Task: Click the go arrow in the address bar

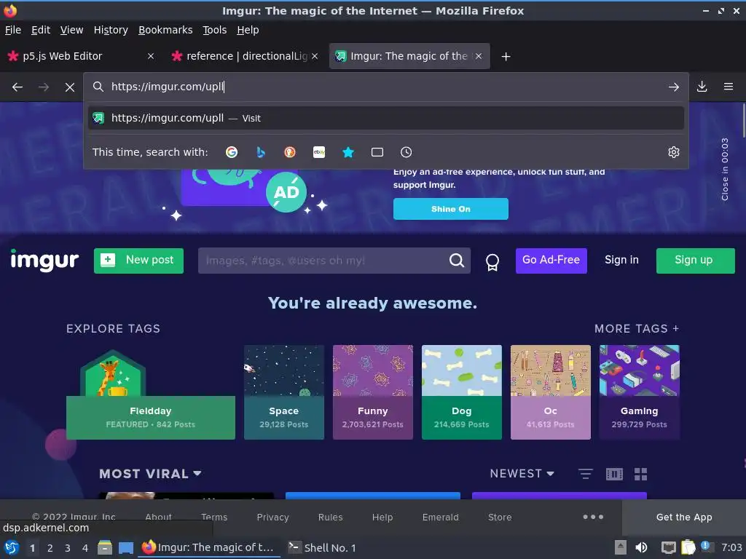Action: (673, 87)
